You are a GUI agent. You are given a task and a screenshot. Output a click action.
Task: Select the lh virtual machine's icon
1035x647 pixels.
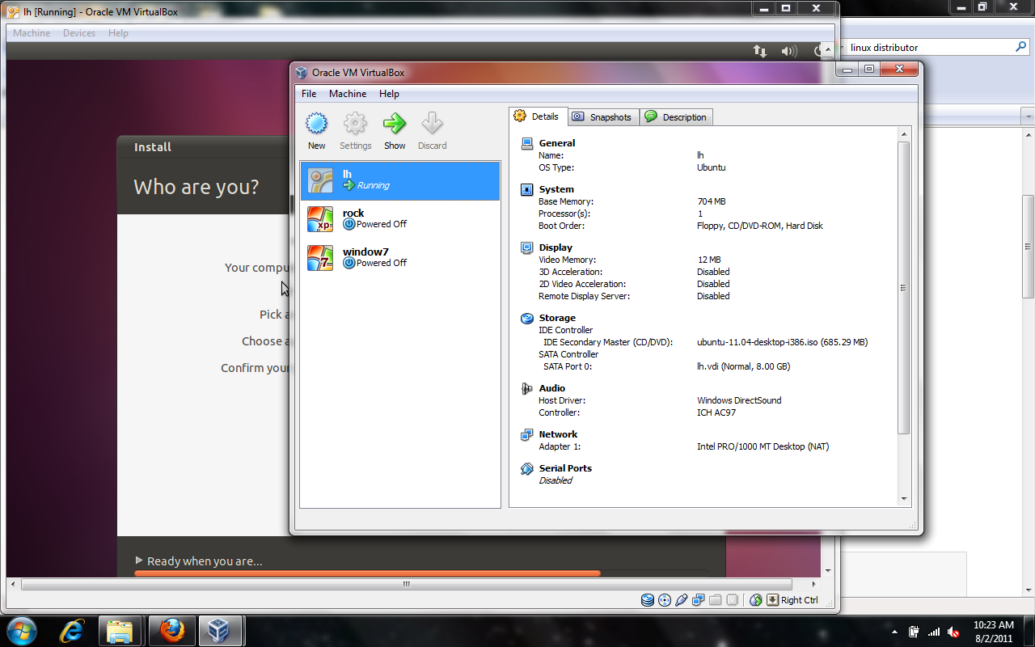[x=320, y=180]
